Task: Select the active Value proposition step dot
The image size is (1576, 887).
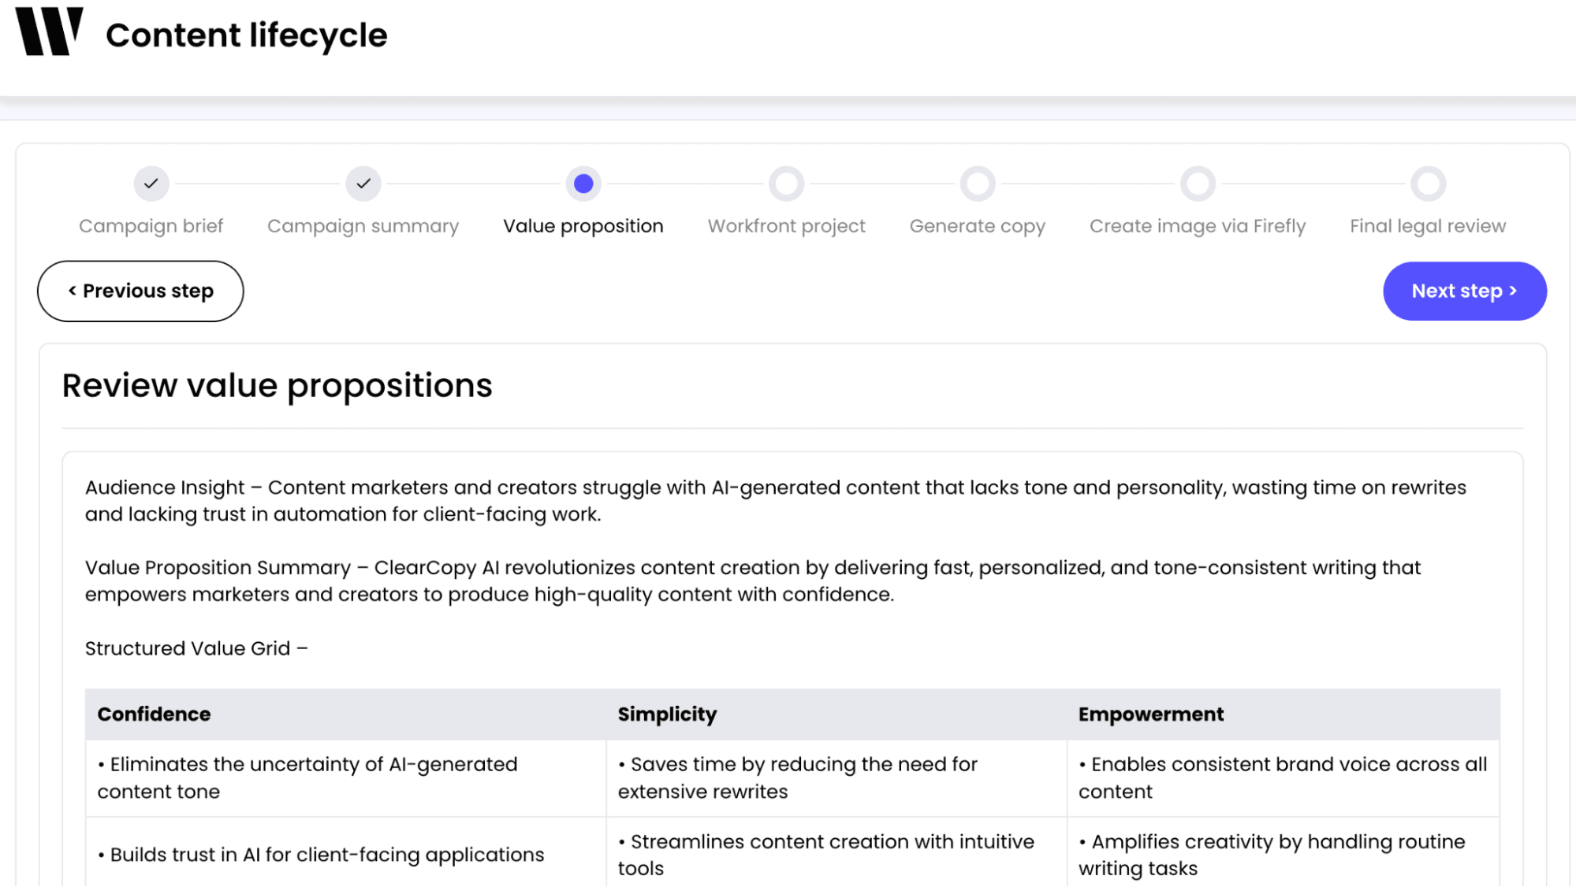Action: (583, 184)
